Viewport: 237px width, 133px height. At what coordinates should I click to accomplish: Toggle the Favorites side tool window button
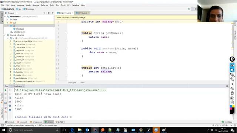pos(2,98)
